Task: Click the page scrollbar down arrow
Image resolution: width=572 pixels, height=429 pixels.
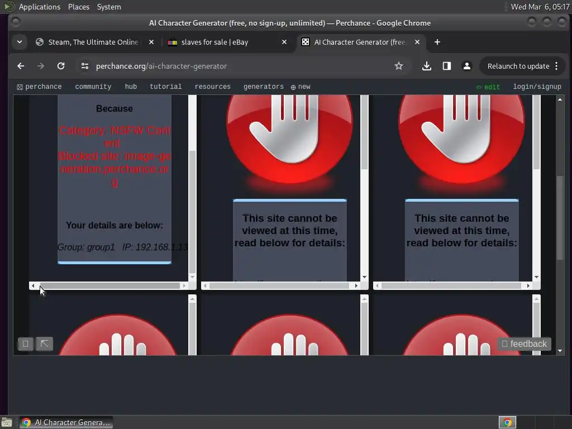Action: pos(560,351)
